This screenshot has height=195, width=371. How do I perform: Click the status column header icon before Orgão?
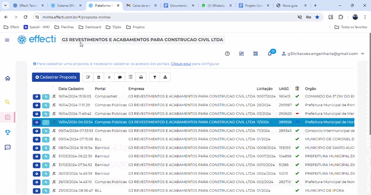[x=297, y=89]
